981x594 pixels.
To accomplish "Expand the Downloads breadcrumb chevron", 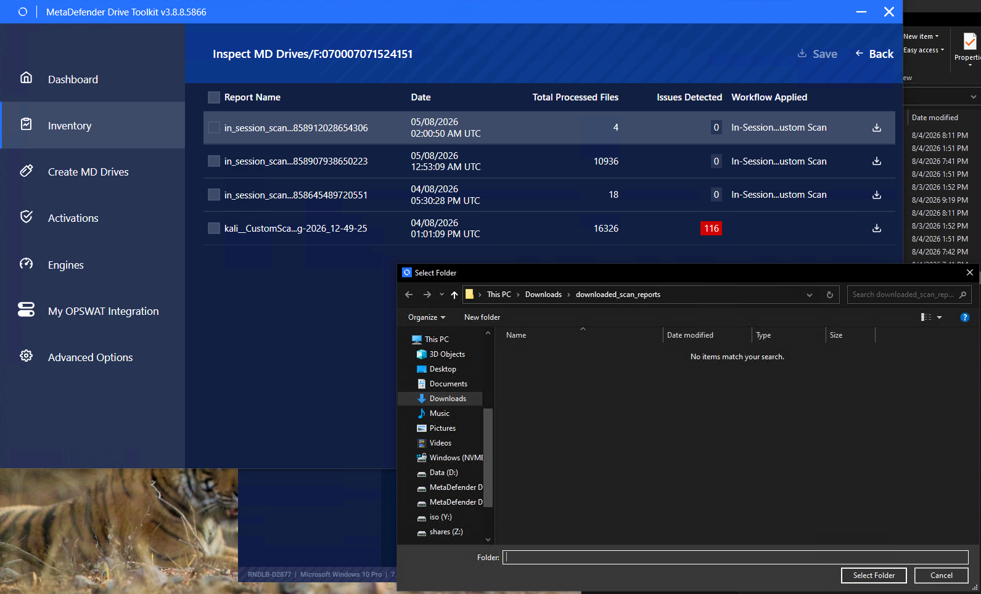I will 568,295.
